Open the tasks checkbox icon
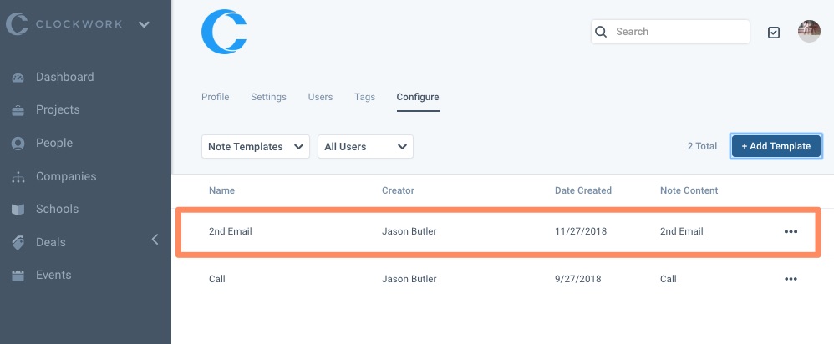 tap(774, 33)
